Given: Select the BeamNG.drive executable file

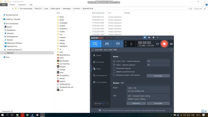Looking at the screenshot, I should point(65,55).
